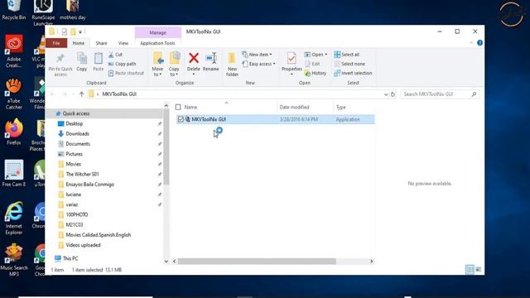
Task: Collapse the ribbon with the chevron
Action: pyautogui.click(x=471, y=43)
